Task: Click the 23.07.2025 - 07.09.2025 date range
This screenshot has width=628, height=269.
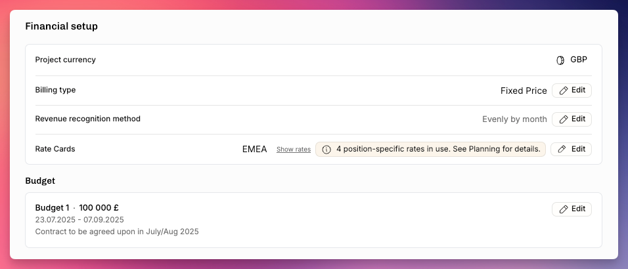Action: click(79, 220)
